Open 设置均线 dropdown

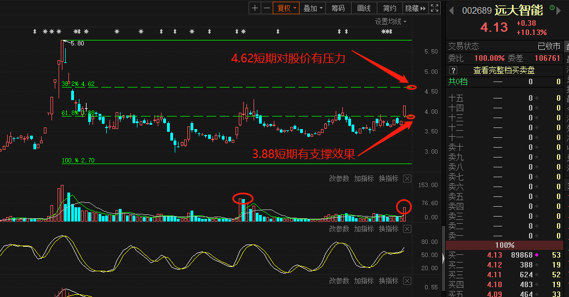click(390, 22)
